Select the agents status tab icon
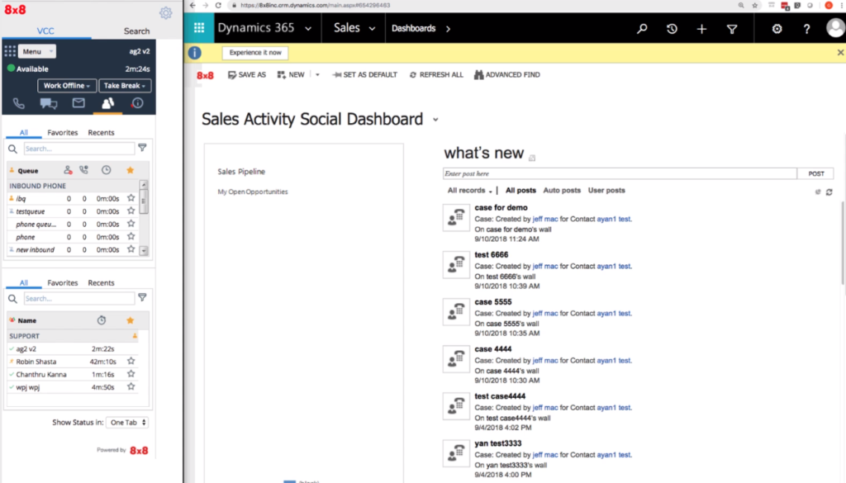Screen dimensions: 846x483 pos(108,103)
